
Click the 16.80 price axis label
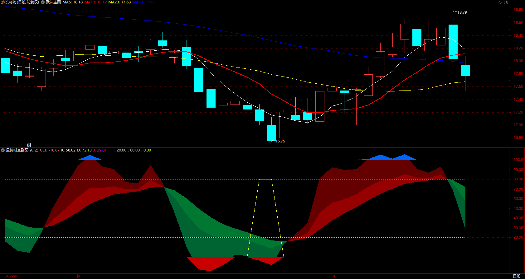pos(518,138)
